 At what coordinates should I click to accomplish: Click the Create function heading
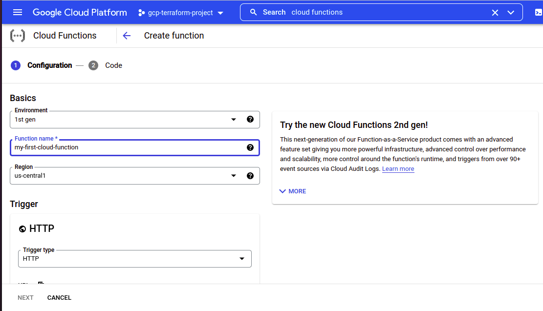click(174, 36)
